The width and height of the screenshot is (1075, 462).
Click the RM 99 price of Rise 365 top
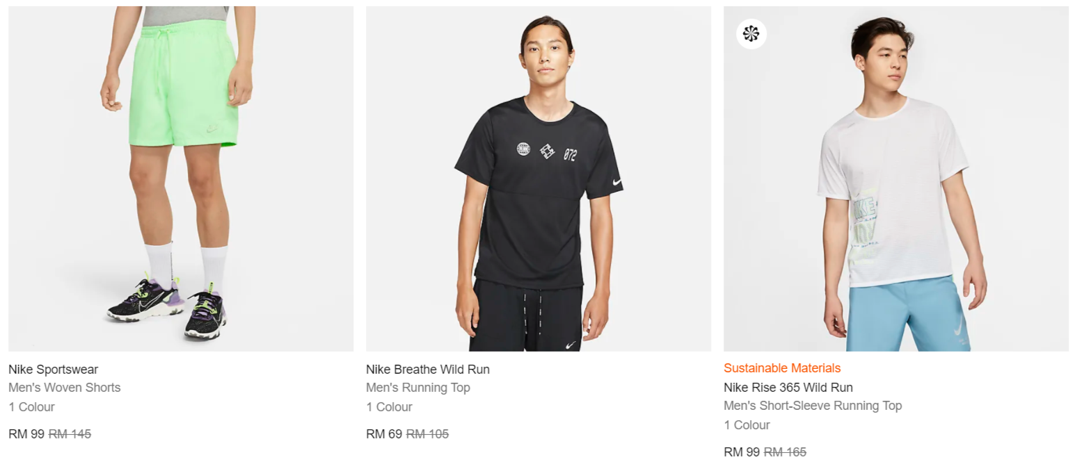[742, 452]
